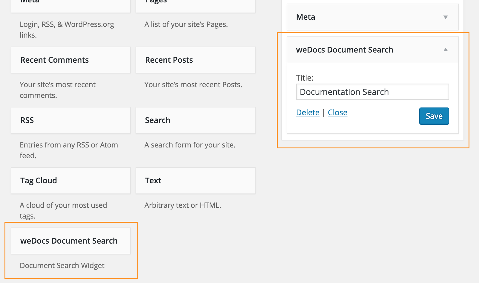Choose the RSS available widget
The width and height of the screenshot is (479, 283).
click(70, 120)
